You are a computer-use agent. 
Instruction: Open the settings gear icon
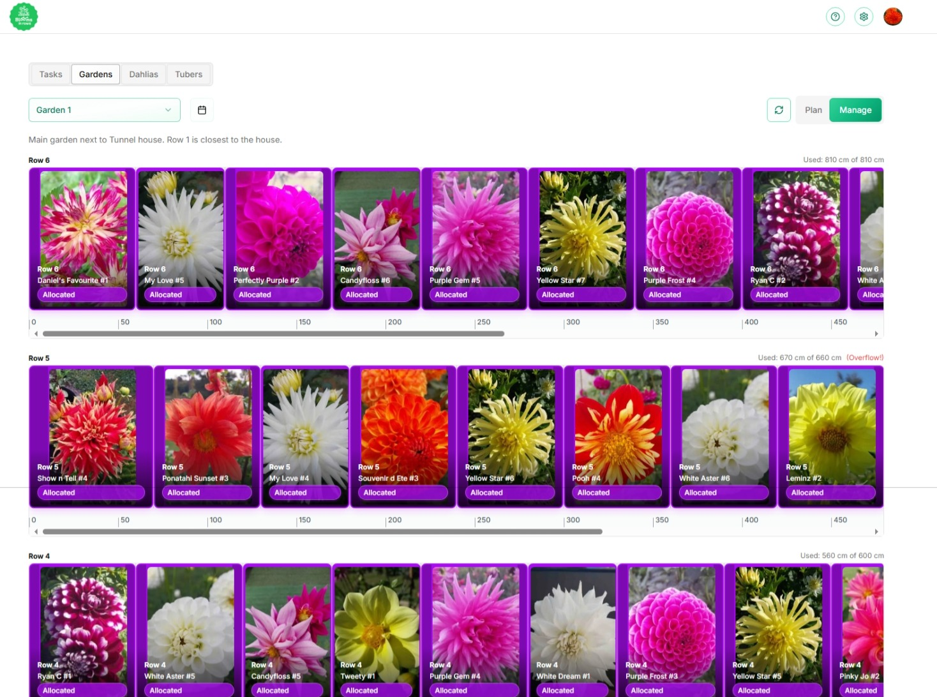[x=864, y=17]
